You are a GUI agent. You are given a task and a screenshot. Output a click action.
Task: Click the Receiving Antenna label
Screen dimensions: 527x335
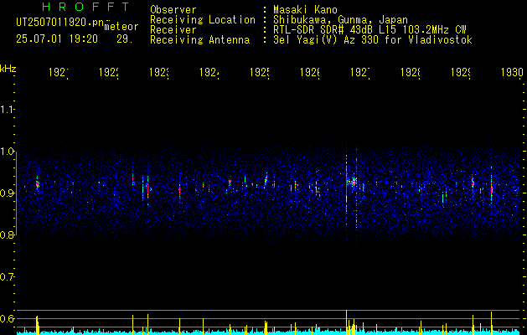click(200, 40)
